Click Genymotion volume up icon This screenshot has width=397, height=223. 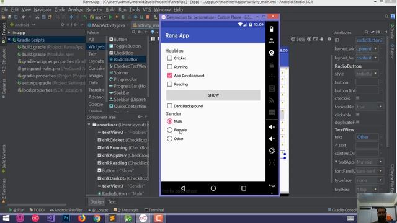coord(272,127)
